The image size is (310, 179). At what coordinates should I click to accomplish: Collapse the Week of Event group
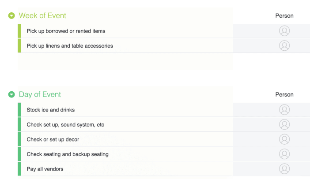(x=11, y=15)
